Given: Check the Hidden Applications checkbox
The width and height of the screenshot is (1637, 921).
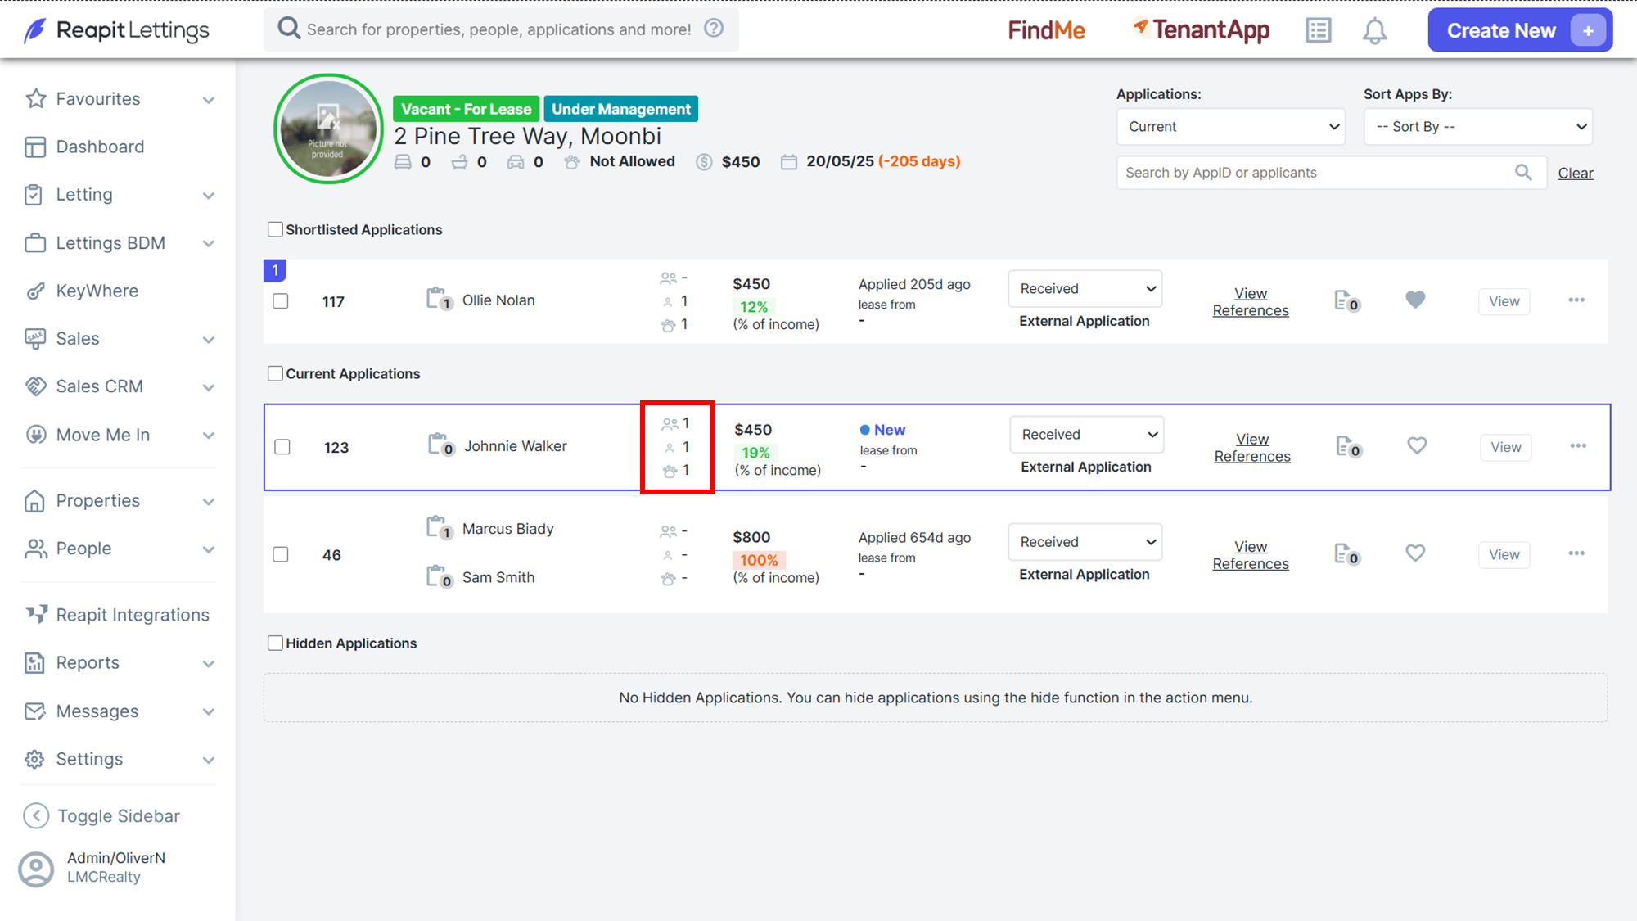Looking at the screenshot, I should point(275,643).
